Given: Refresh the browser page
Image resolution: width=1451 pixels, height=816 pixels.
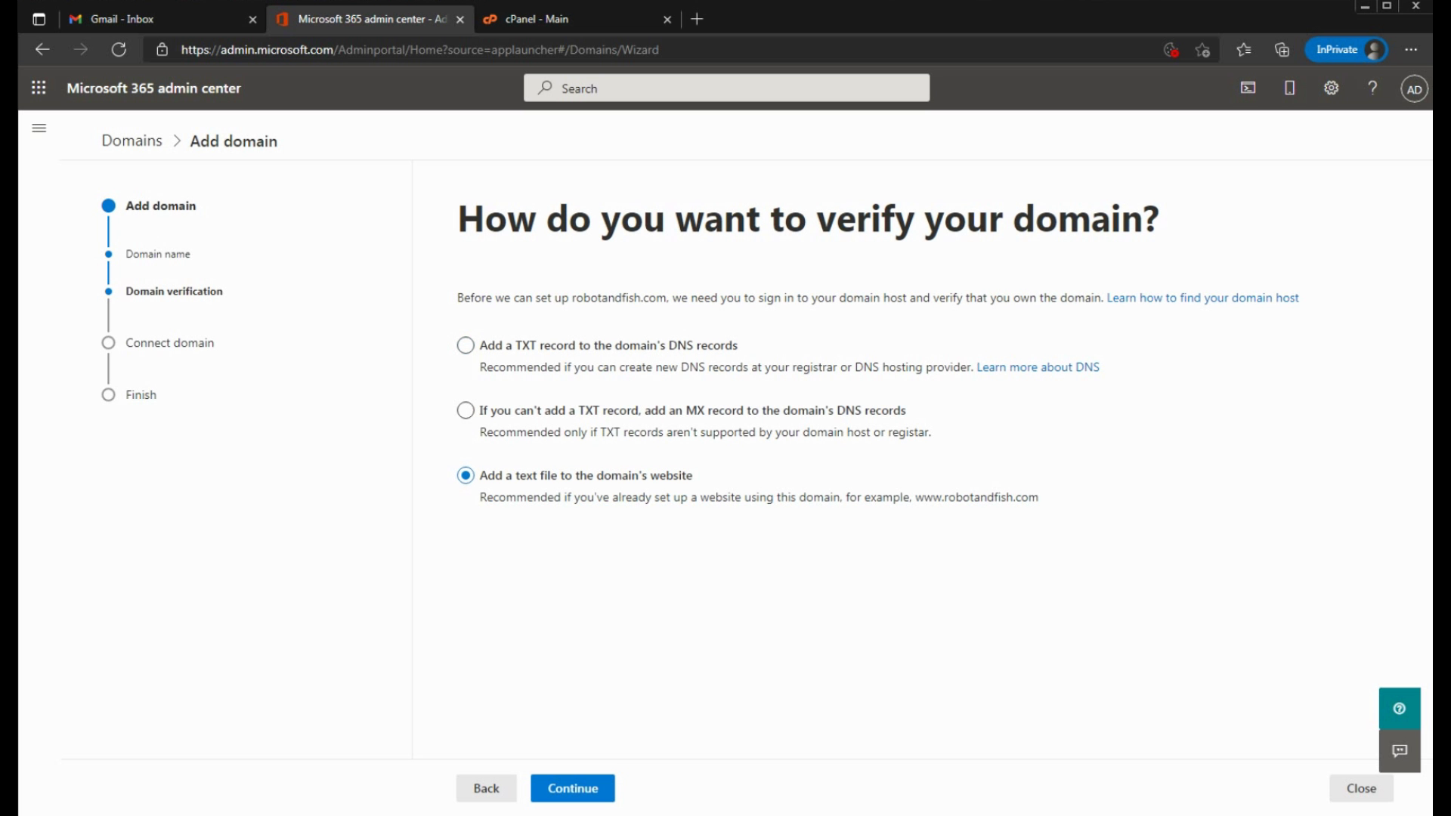Looking at the screenshot, I should [119, 50].
